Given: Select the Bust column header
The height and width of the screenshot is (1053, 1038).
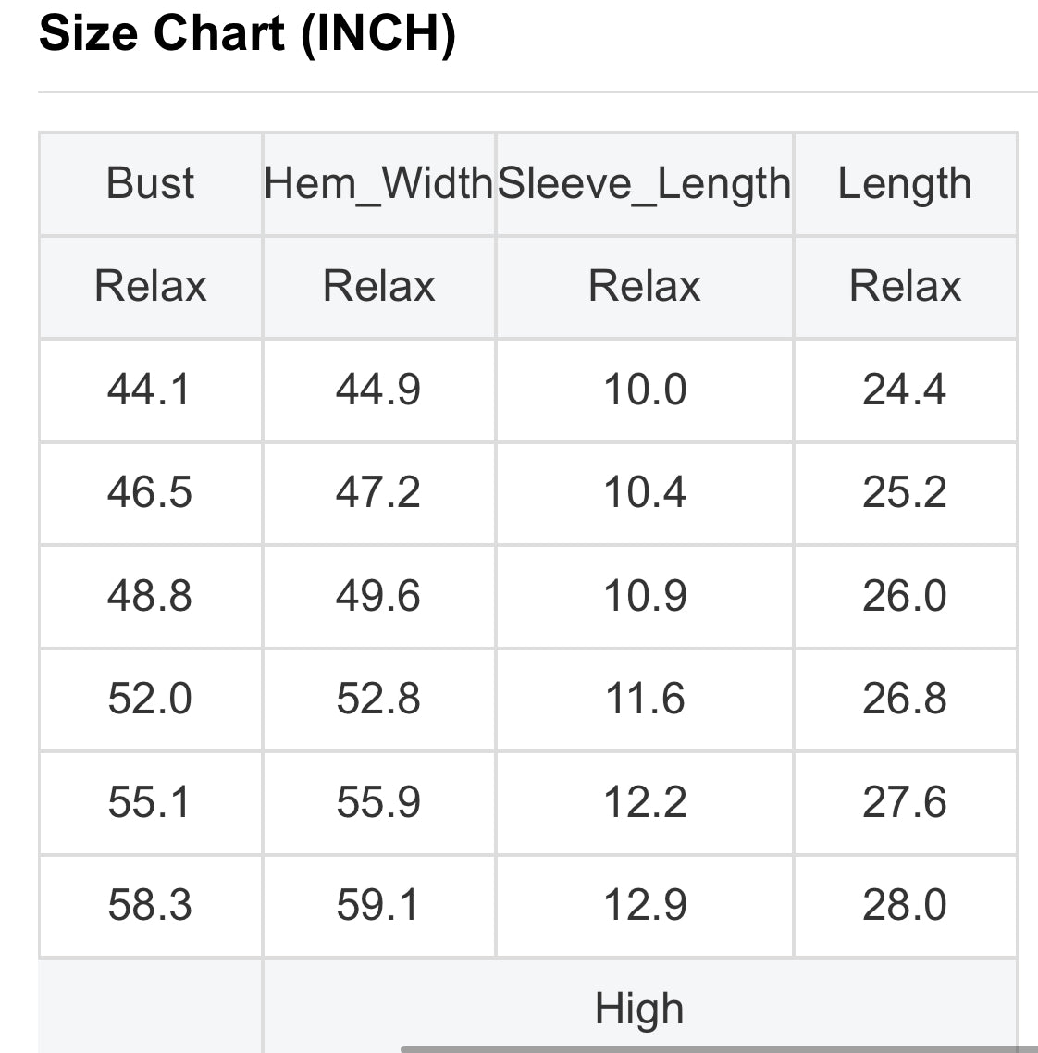Looking at the screenshot, I should [150, 183].
